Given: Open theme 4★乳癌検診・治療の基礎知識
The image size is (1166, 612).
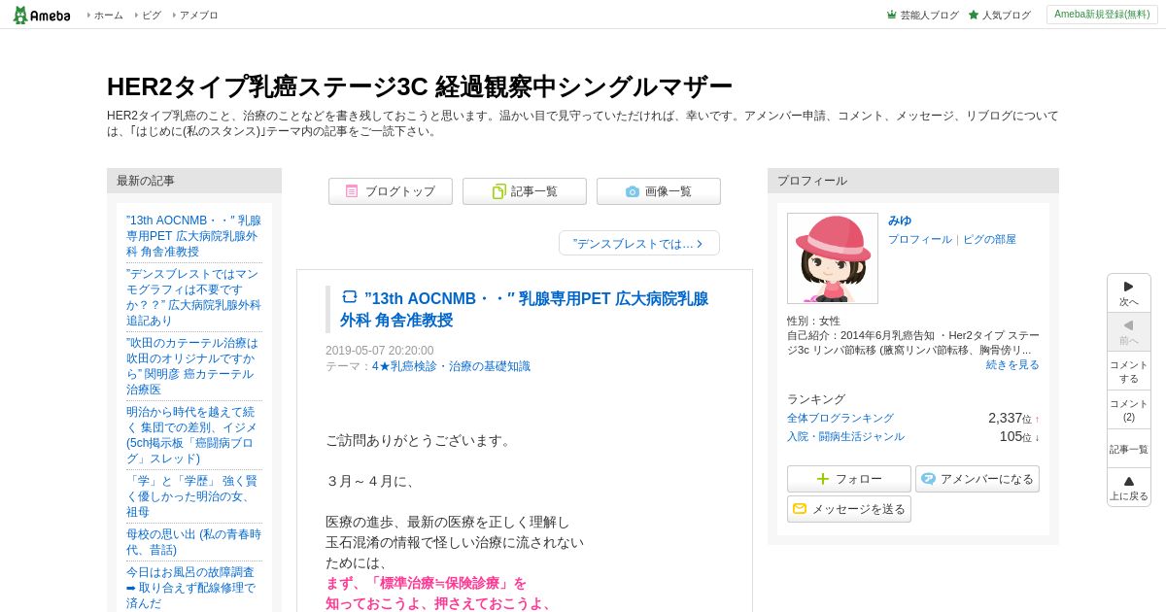Looking at the screenshot, I should tap(451, 366).
